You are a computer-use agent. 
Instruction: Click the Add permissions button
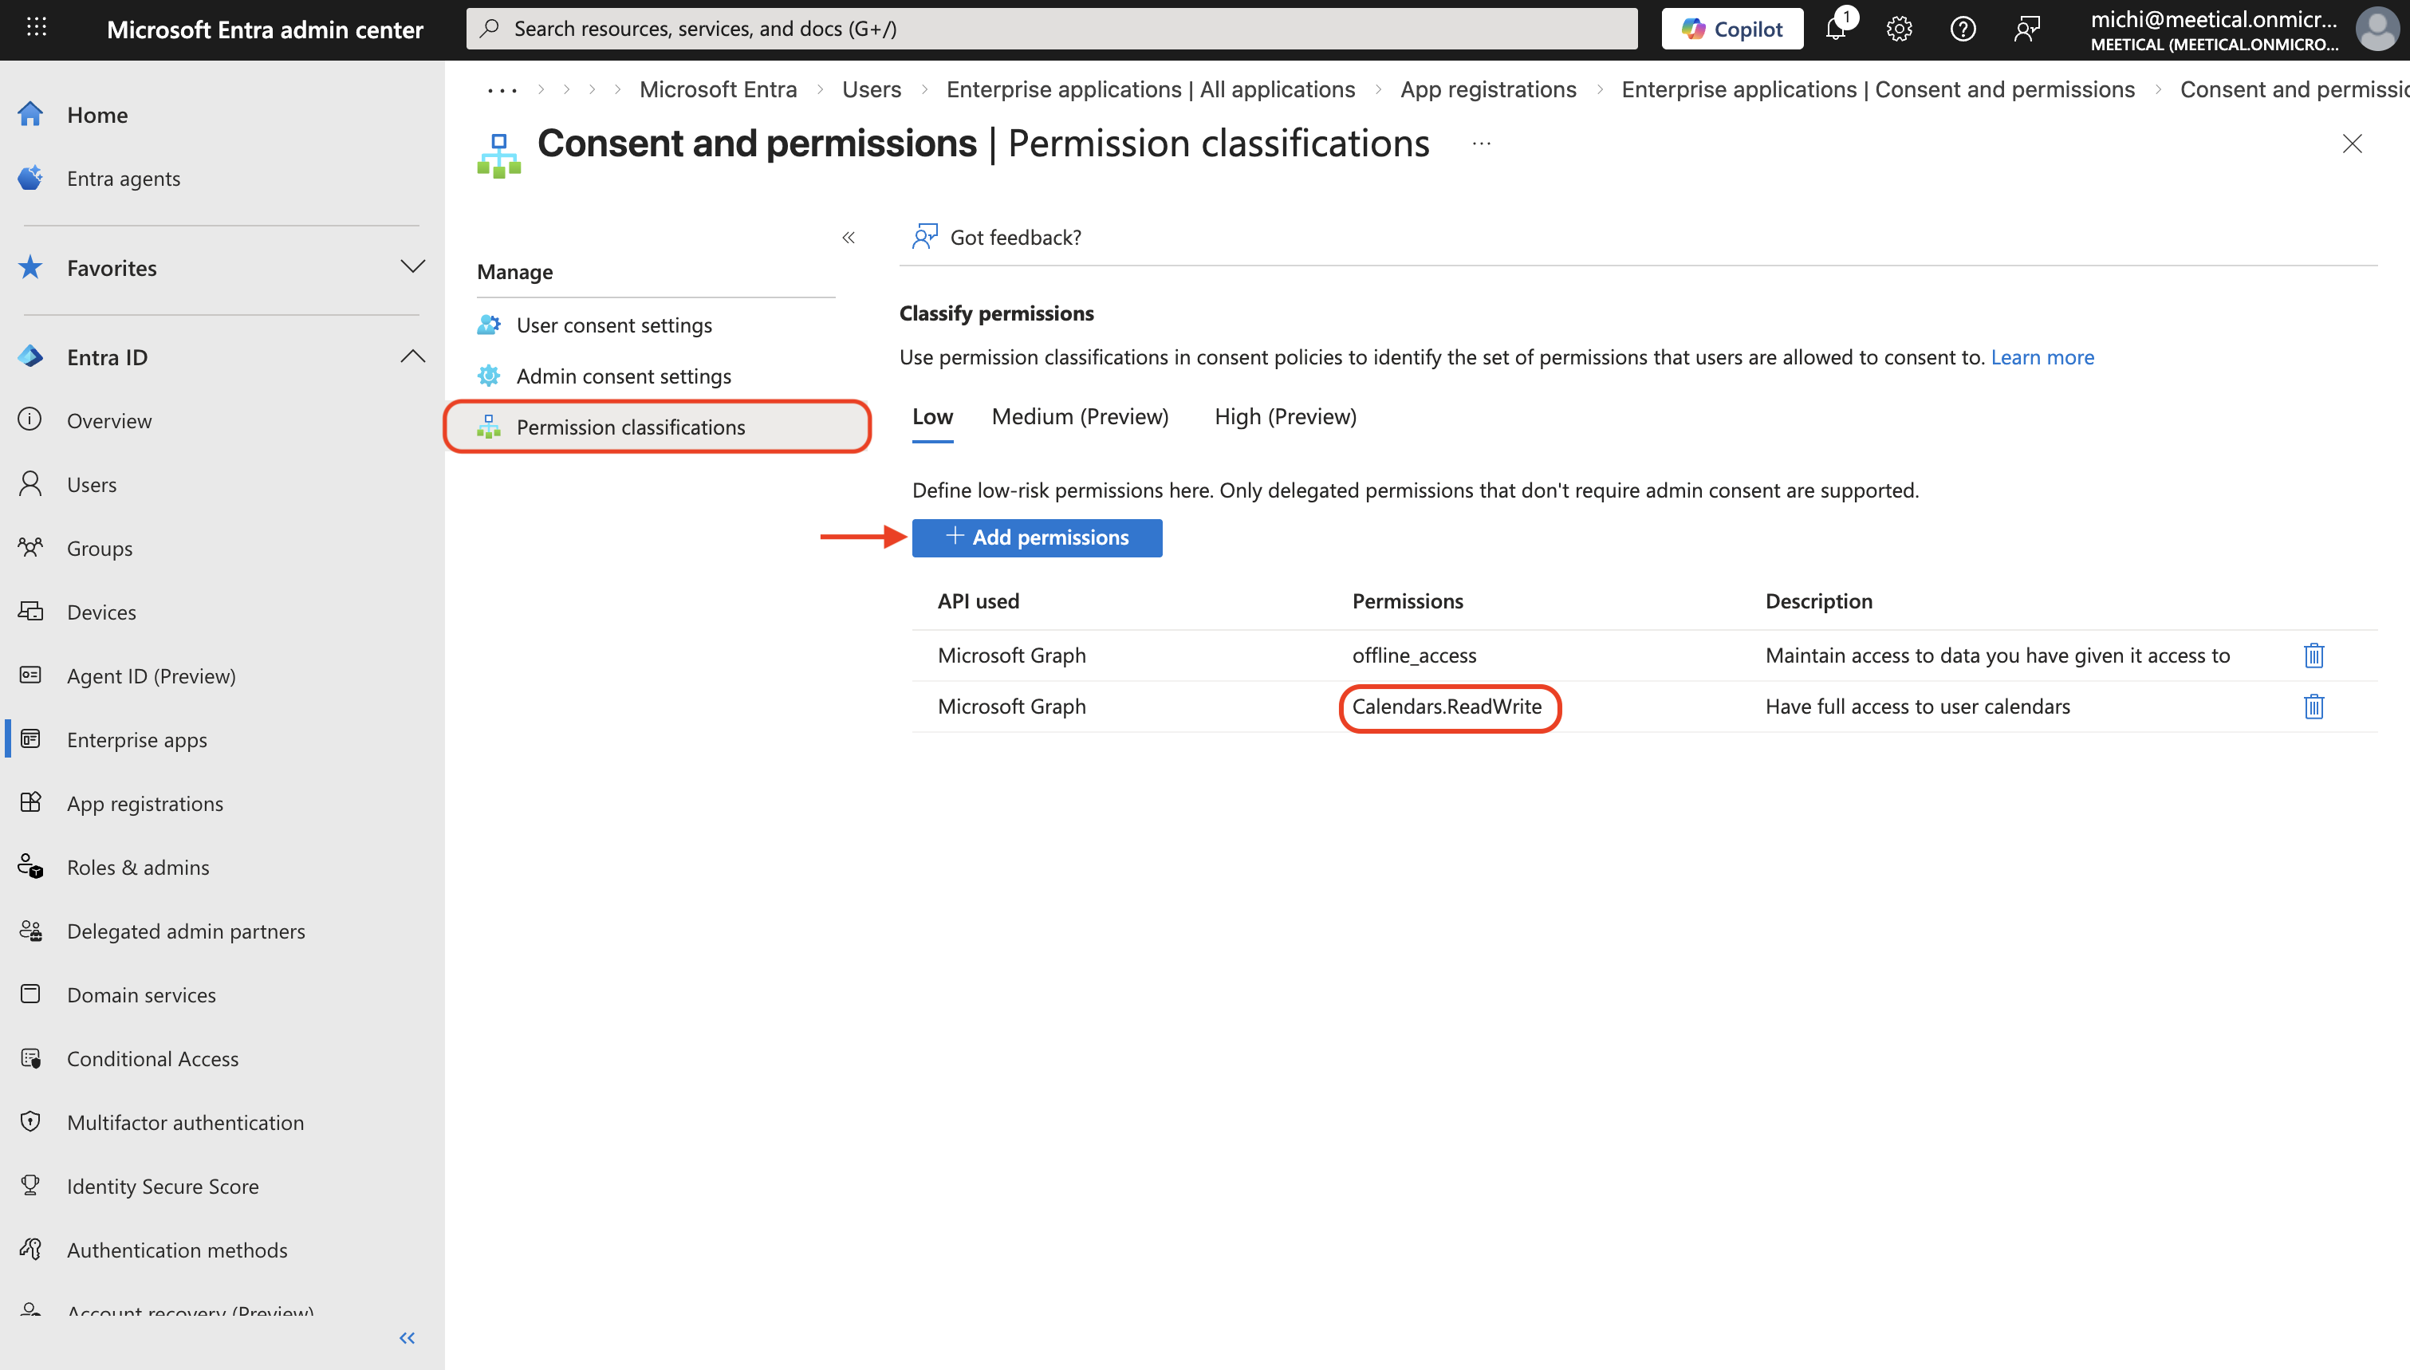[x=1037, y=537]
